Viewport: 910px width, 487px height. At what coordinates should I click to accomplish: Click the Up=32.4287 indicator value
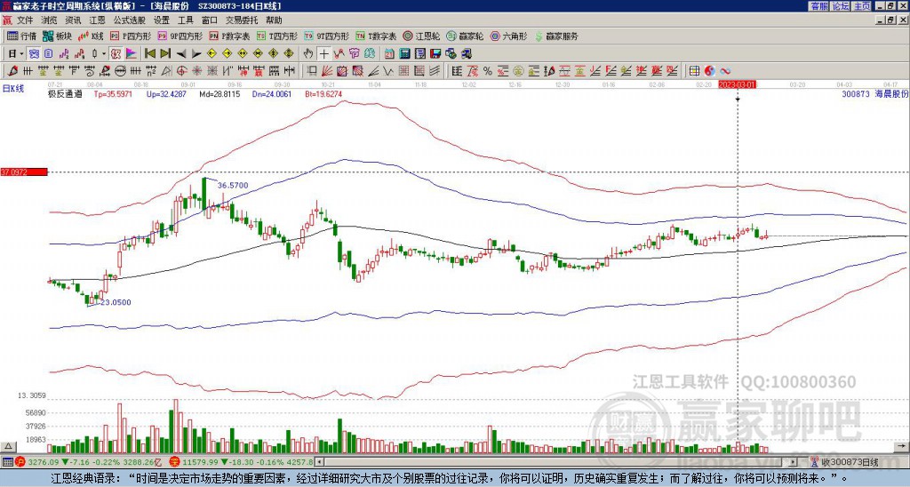166,93
